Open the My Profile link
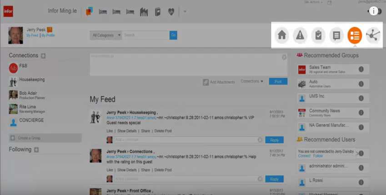The image size is (386, 195). click(48, 35)
